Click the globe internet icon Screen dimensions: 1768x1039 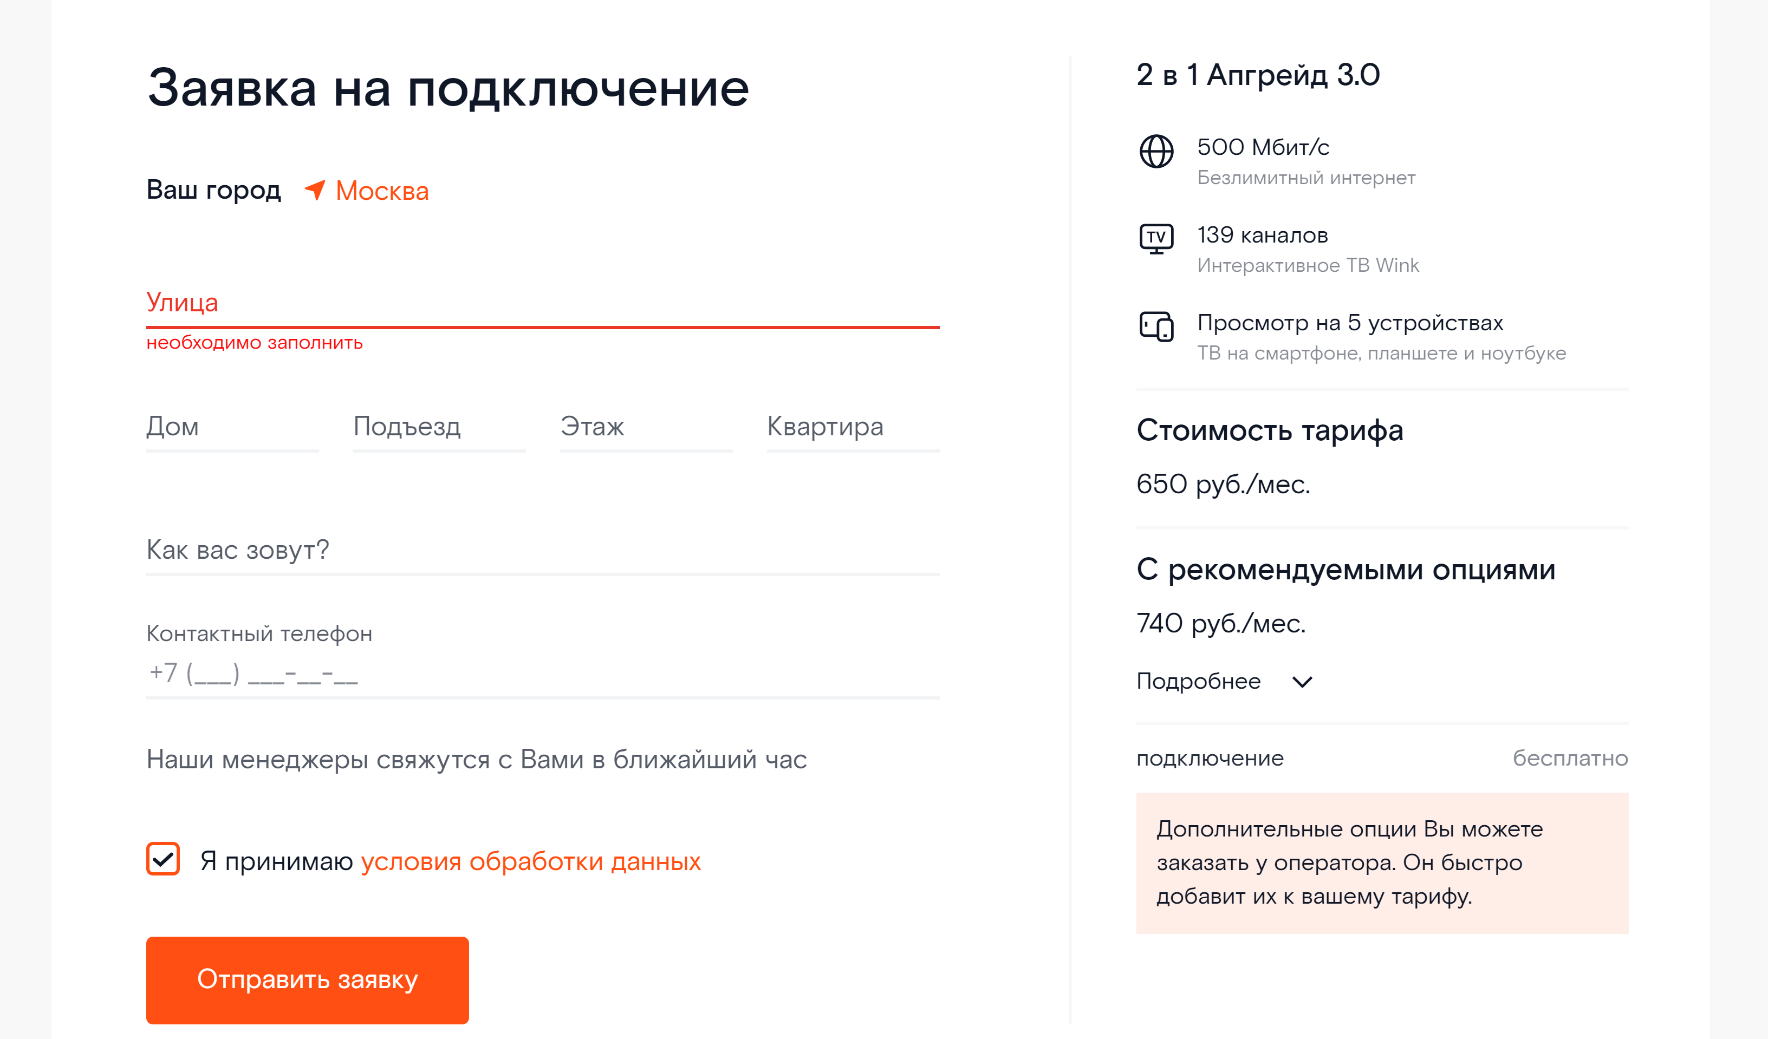[x=1156, y=151]
